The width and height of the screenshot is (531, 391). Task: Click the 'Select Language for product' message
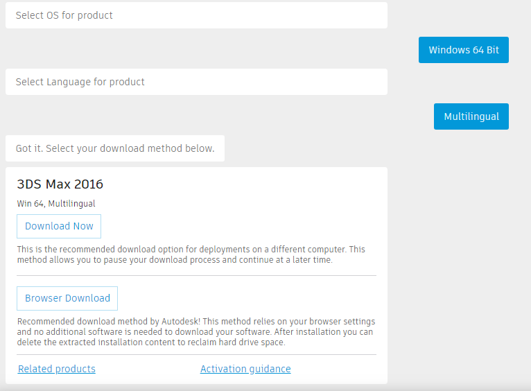pos(196,82)
